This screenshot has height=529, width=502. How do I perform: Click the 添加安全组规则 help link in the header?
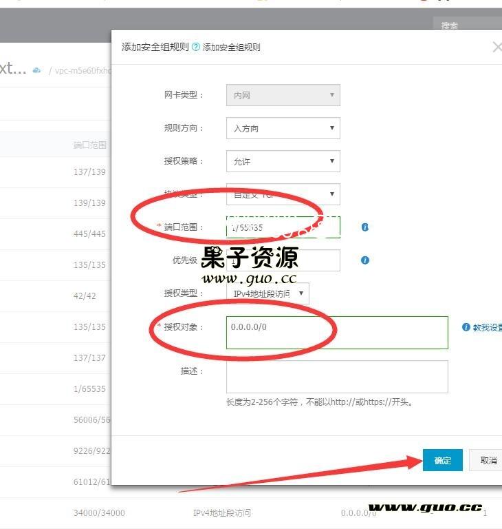(x=232, y=48)
